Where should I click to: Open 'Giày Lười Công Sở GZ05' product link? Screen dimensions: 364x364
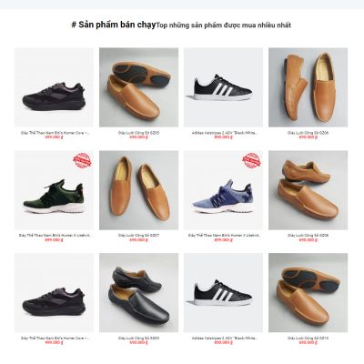tap(138, 133)
